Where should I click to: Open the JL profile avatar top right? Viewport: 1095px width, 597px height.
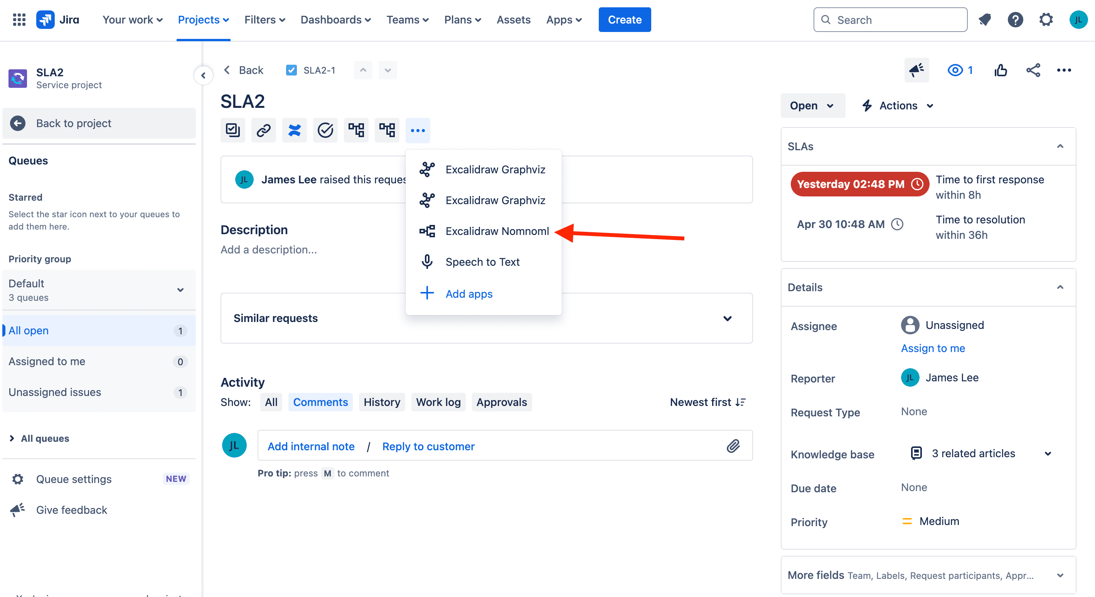(x=1078, y=20)
